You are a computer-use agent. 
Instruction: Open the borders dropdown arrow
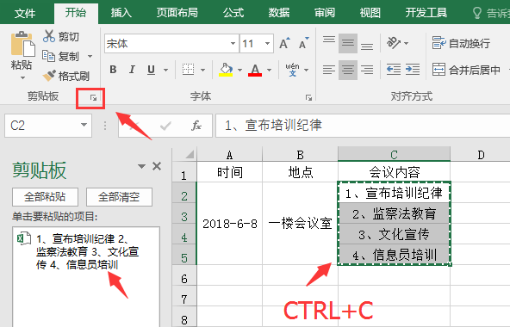coord(202,70)
